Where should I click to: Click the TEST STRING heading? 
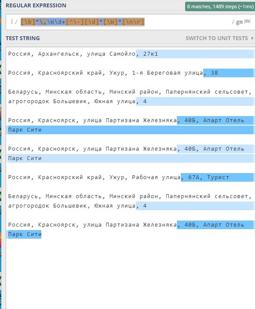pos(23,38)
